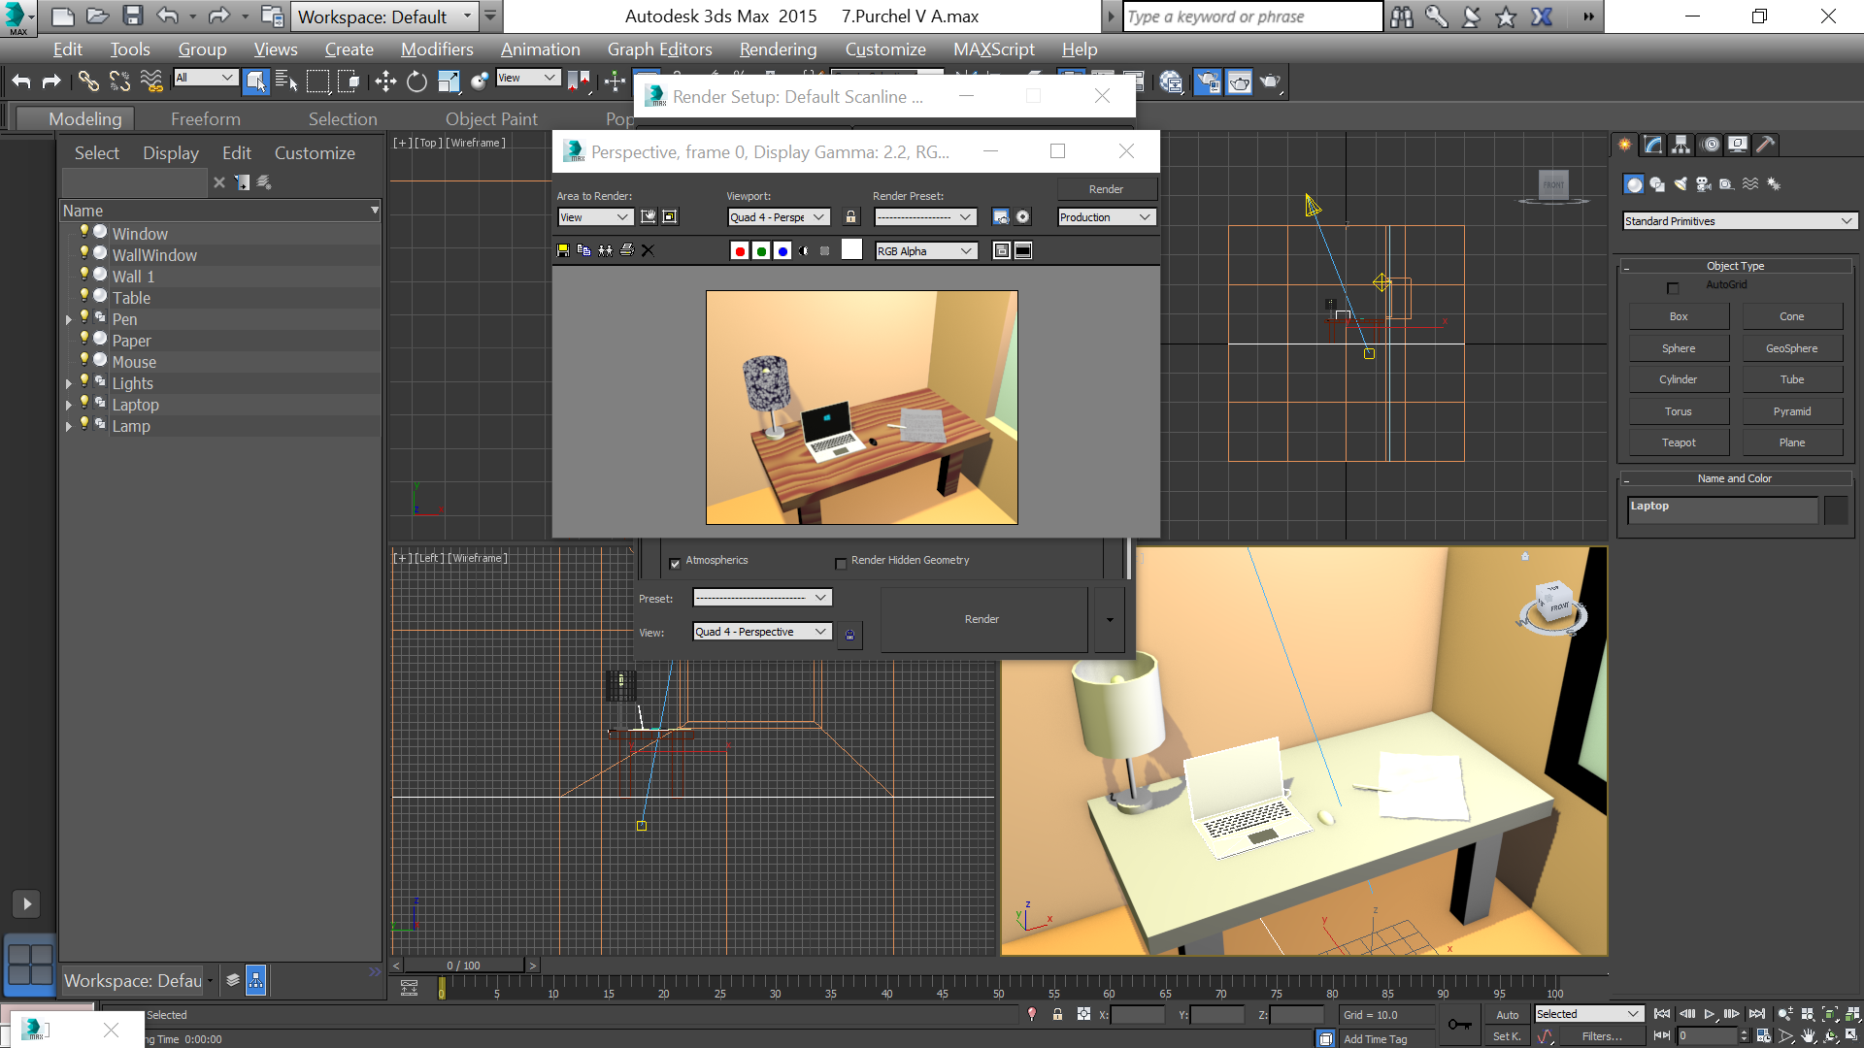Choose the Select and Move tool
The height and width of the screenshot is (1048, 1864).
385,82
